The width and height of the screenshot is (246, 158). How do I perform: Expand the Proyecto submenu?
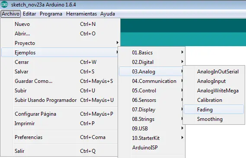[x=60, y=43]
